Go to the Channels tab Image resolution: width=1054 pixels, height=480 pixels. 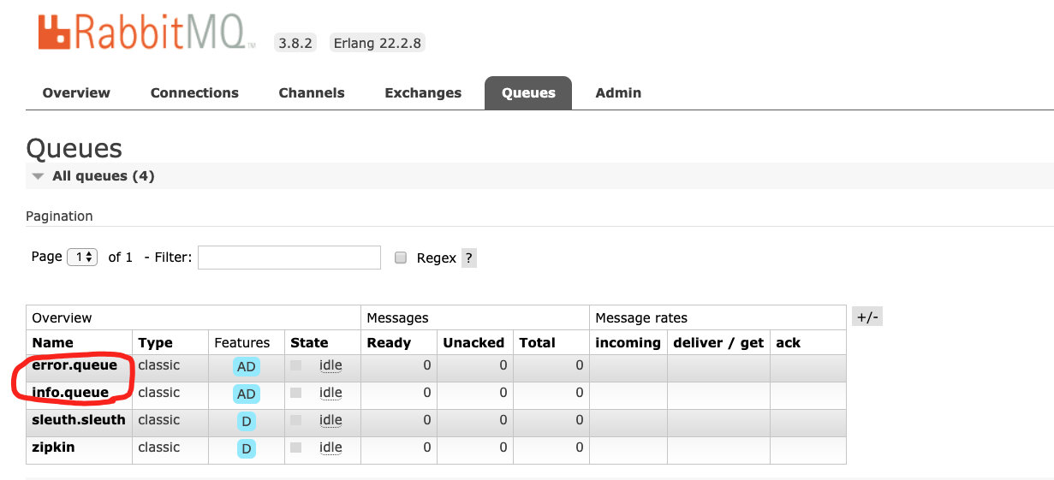(x=312, y=92)
